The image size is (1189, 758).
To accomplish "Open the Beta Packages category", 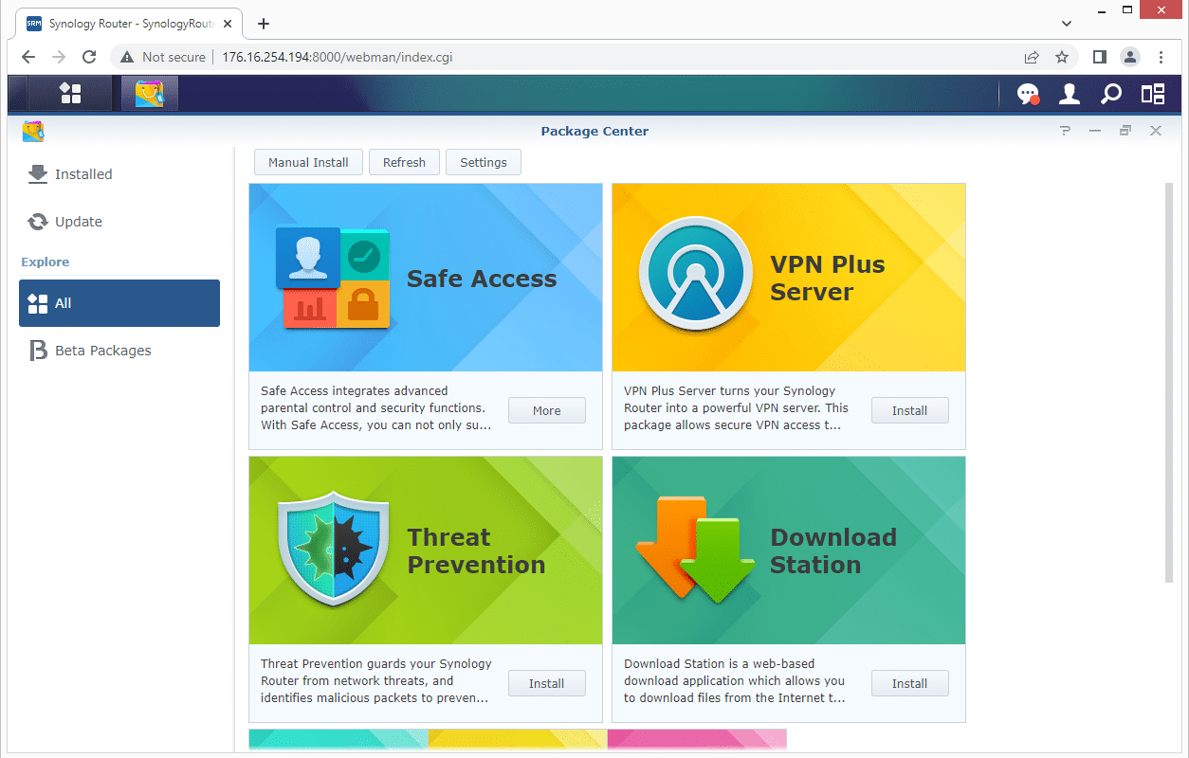I will [119, 351].
